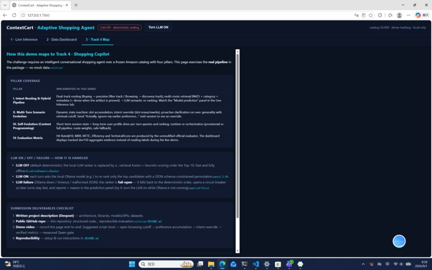Open the Favorites list icon
This screenshot has width=432, height=270.
coord(390,15)
